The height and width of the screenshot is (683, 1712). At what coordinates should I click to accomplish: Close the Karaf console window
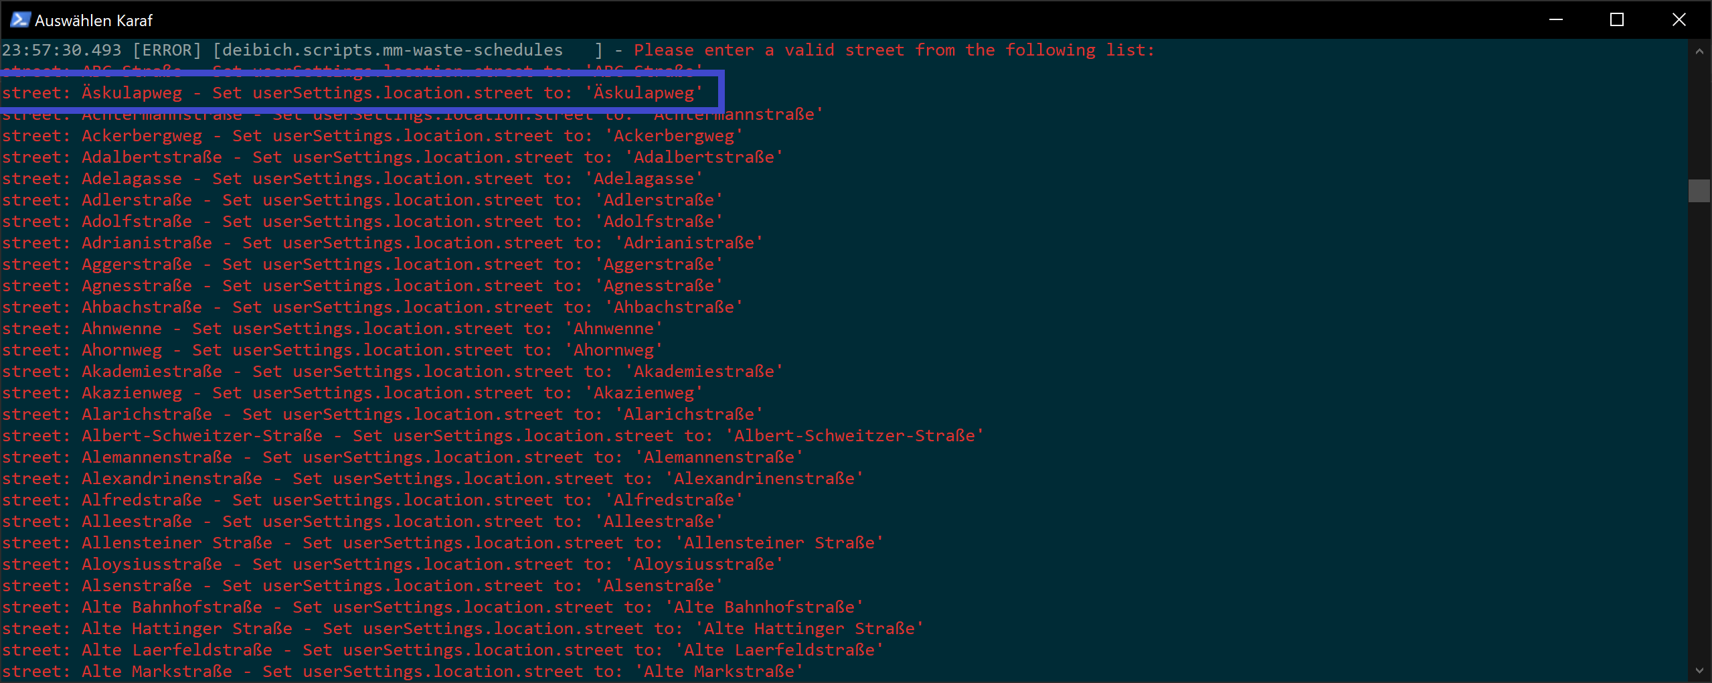tap(1679, 20)
